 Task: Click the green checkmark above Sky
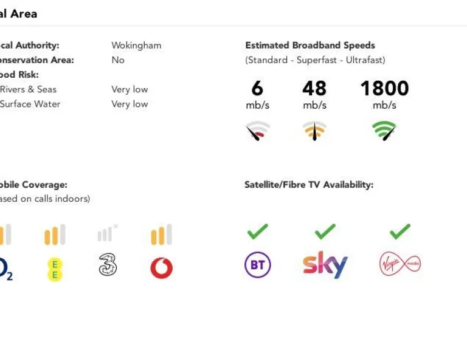coord(325,232)
